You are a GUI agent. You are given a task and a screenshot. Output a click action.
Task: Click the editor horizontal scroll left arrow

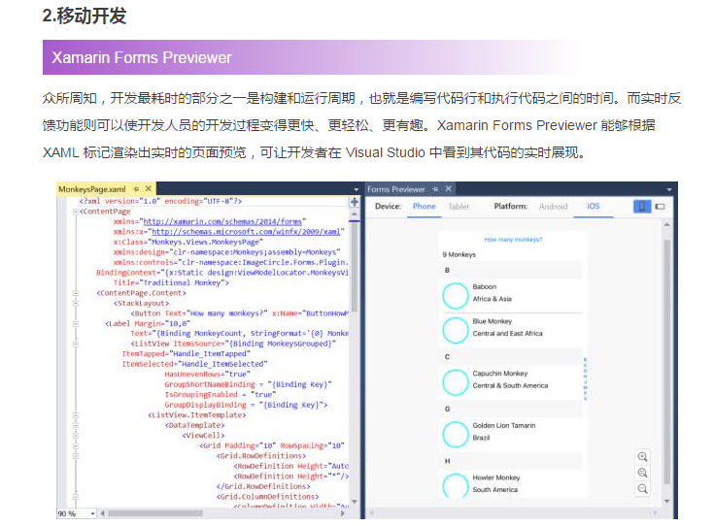102,513
